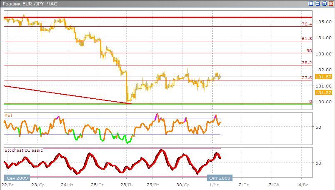
Task: Click the horizontal tile windows icon
Action: [x=318, y=3]
